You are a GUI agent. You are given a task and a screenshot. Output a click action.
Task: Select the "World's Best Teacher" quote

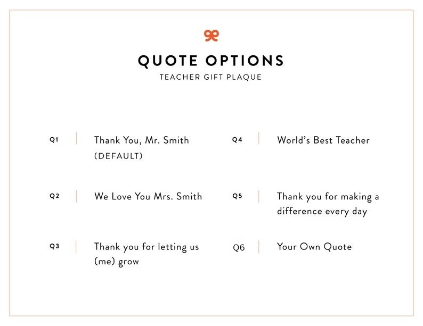(323, 140)
